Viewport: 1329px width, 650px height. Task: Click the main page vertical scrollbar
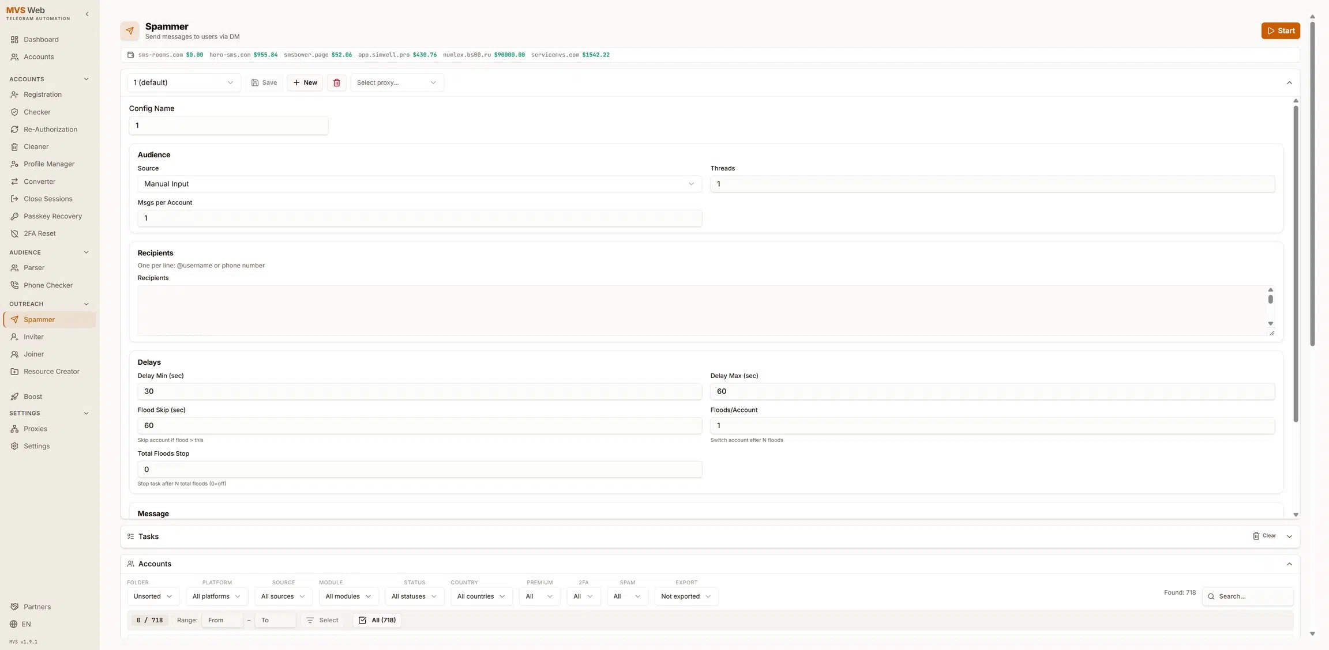pos(1312,184)
